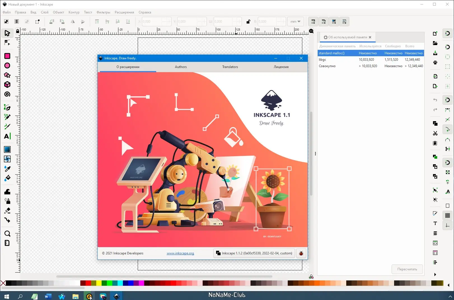454x300 pixels.
Task: Select the Node editing tool
Action: tap(7, 43)
